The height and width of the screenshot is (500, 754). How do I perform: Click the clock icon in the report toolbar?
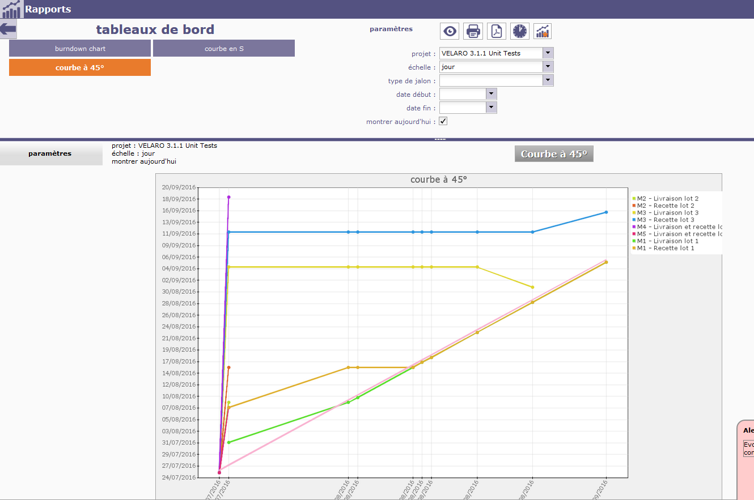click(x=519, y=31)
